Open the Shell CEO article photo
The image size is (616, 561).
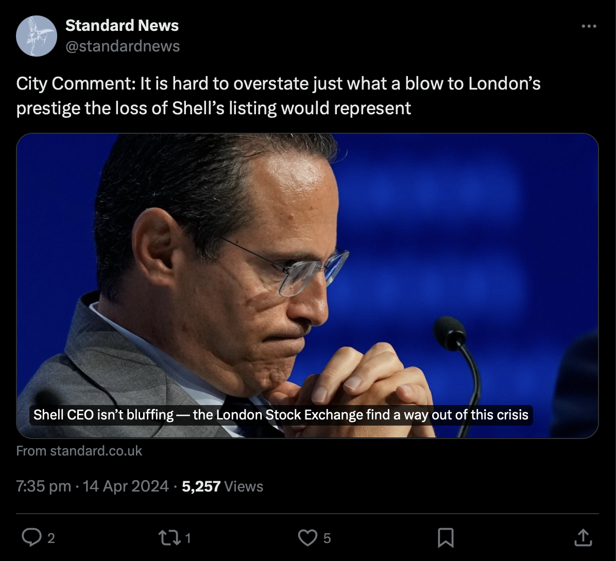tap(307, 257)
